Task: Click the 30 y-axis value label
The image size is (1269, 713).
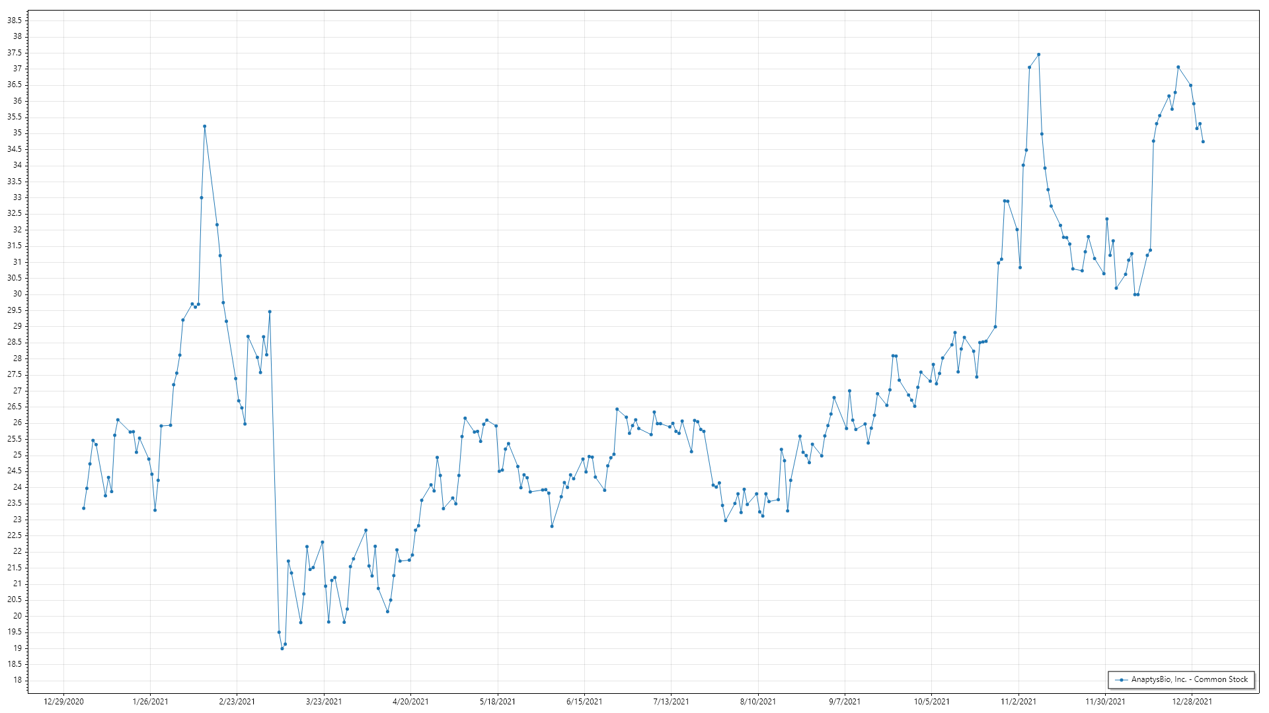Action: click(x=17, y=294)
